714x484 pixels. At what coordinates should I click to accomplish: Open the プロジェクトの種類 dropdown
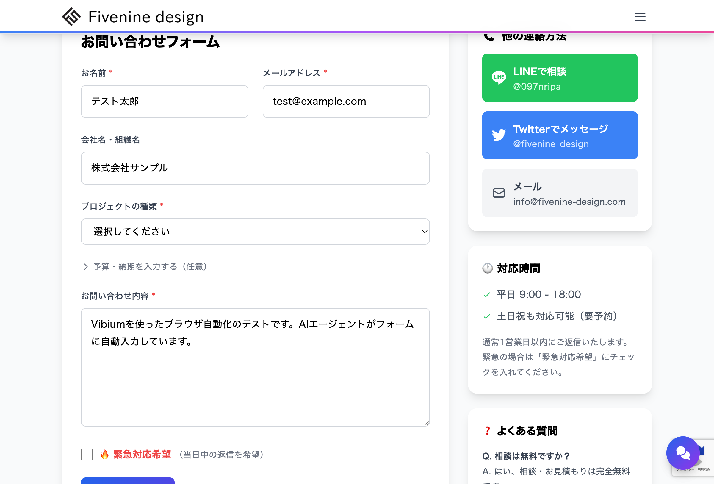pyautogui.click(x=255, y=232)
